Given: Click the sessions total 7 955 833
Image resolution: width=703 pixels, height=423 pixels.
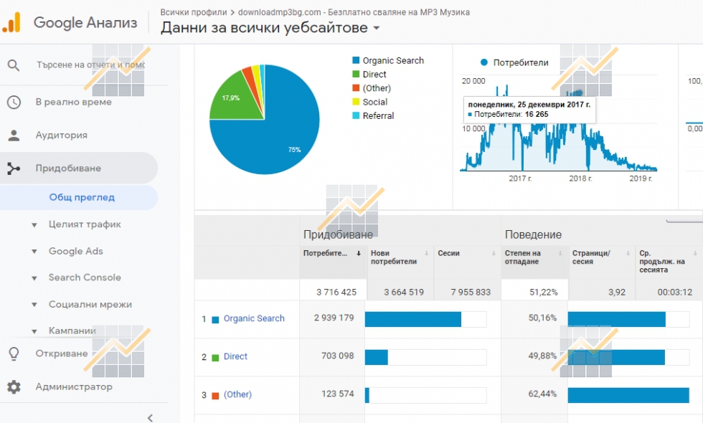Looking at the screenshot, I should 471,293.
